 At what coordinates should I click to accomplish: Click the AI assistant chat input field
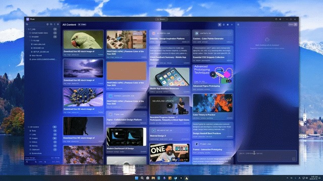(267, 156)
